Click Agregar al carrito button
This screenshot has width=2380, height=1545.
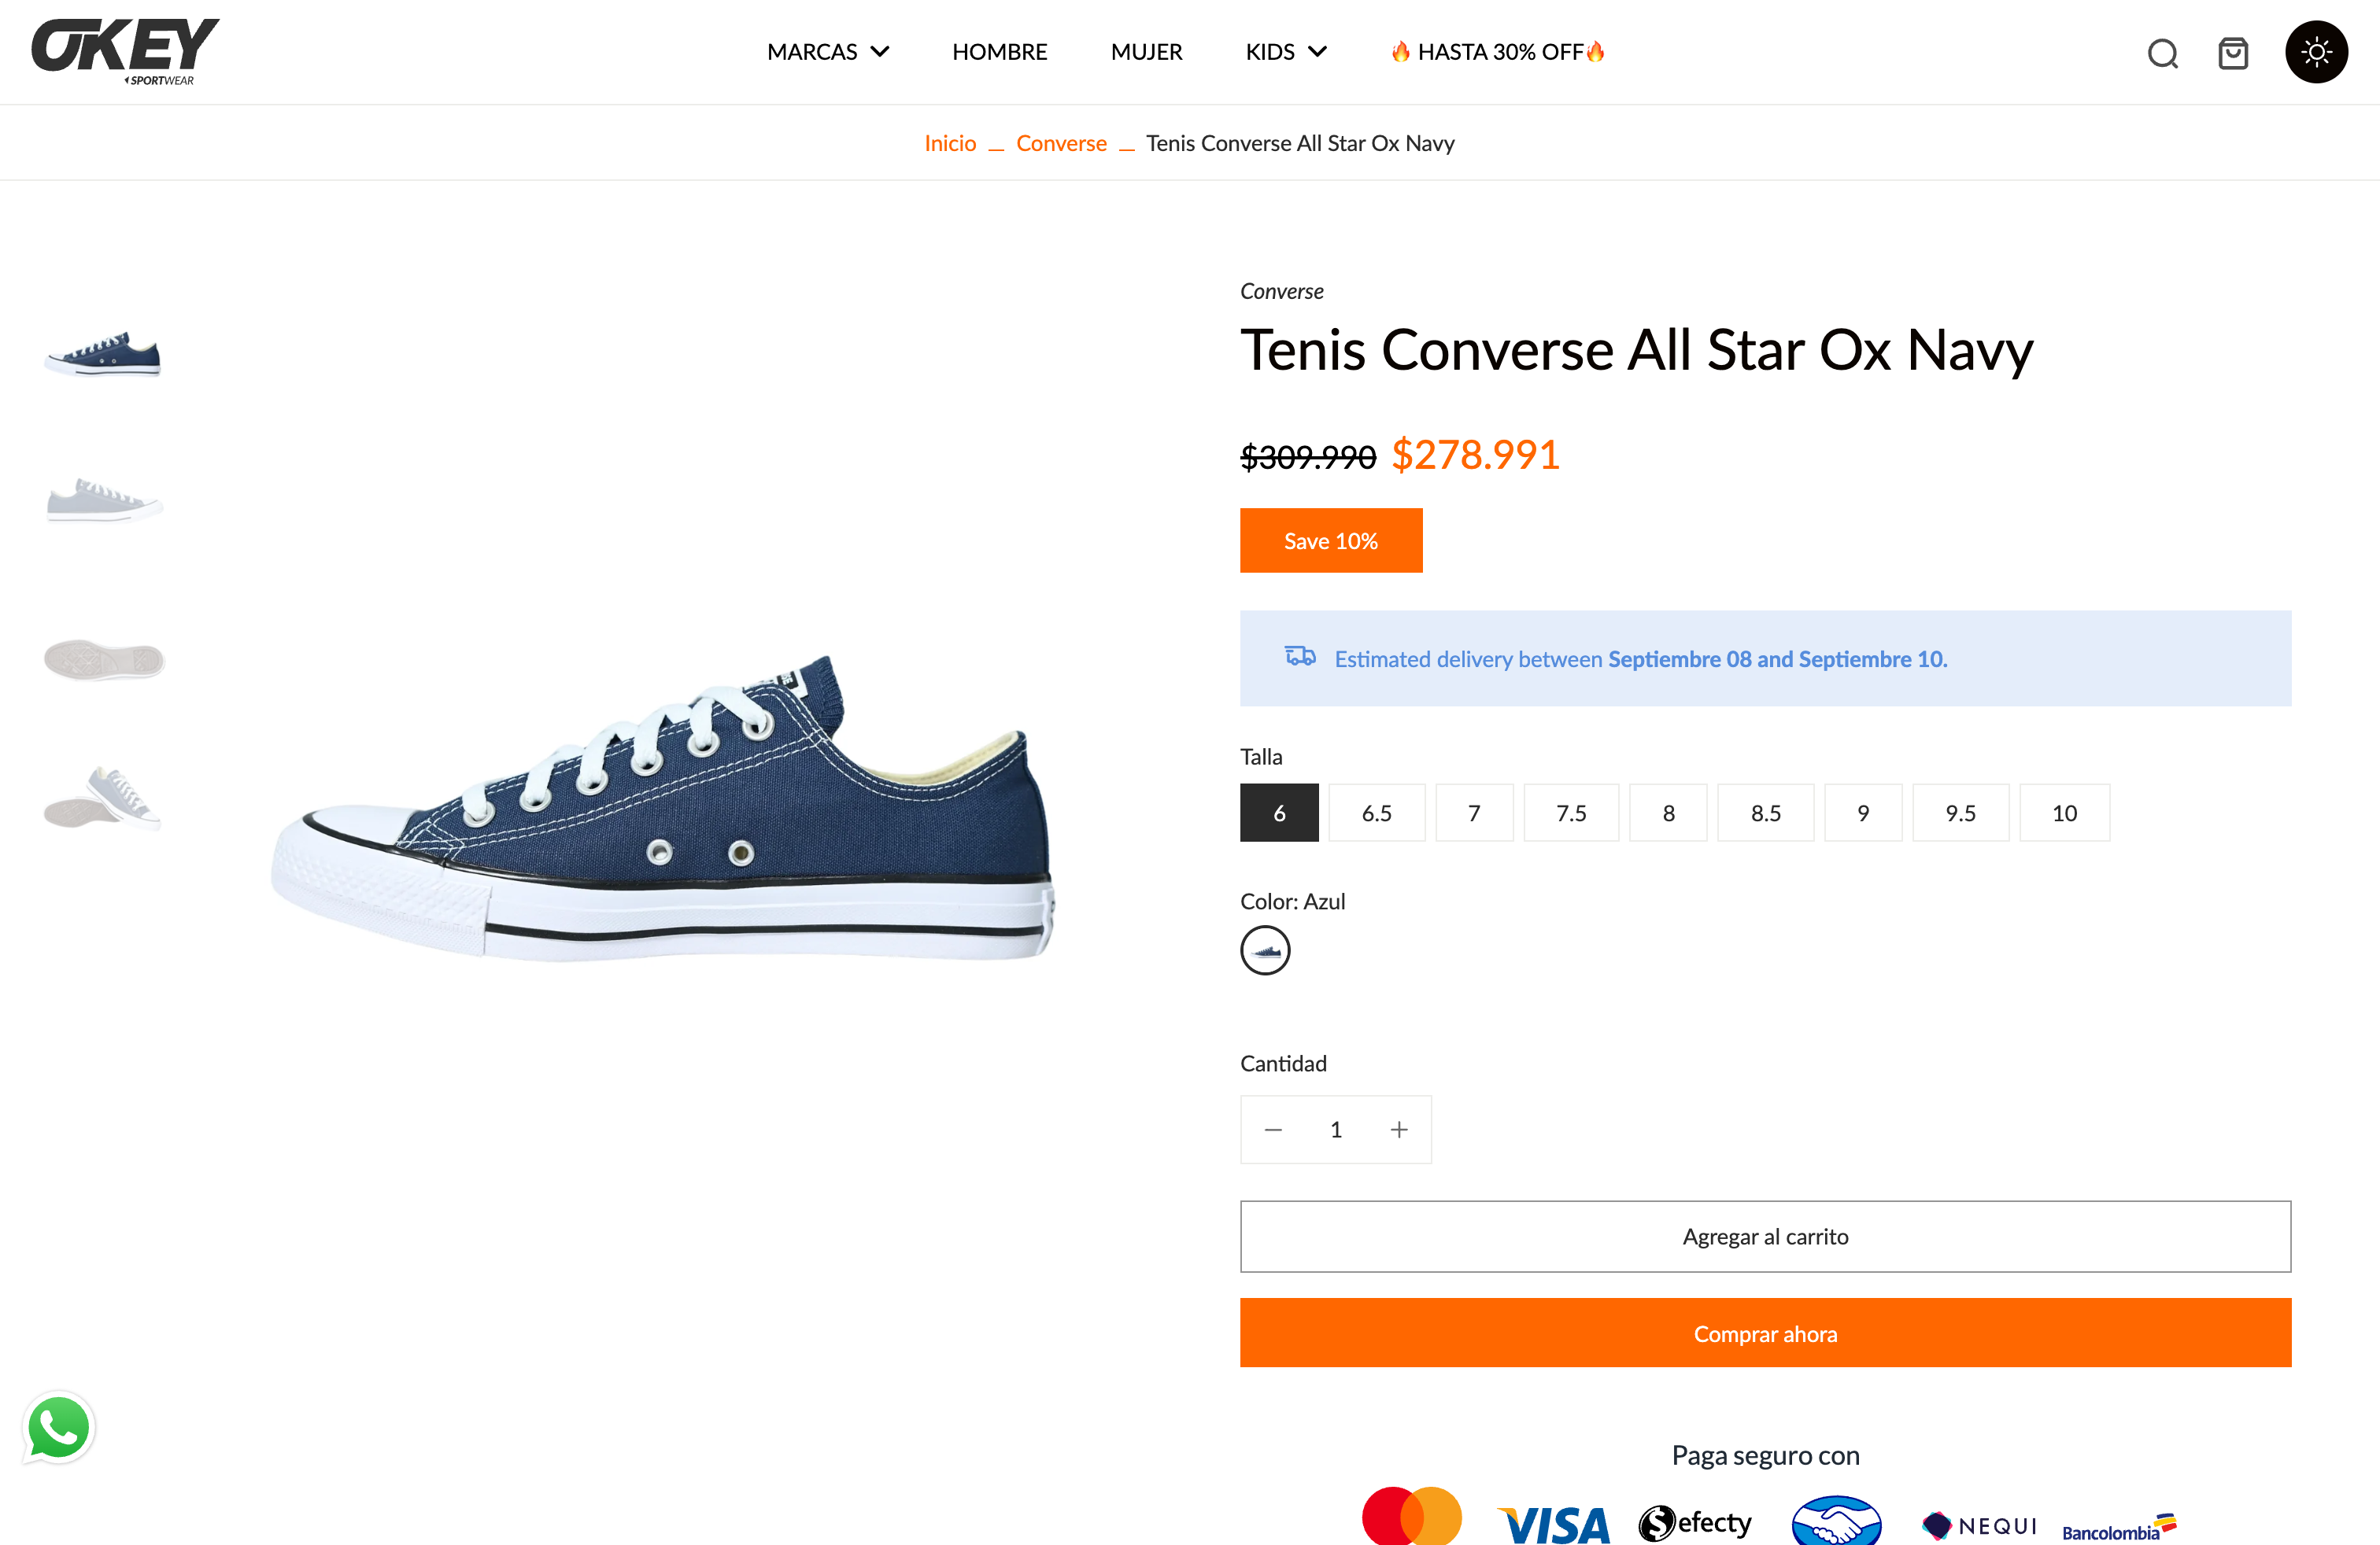click(x=1765, y=1236)
